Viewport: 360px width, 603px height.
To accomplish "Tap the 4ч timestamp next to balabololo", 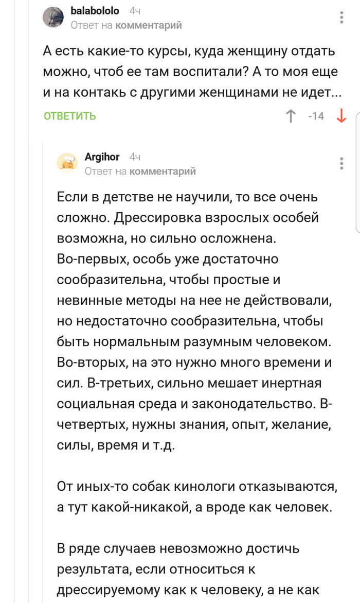I will coord(135,11).
